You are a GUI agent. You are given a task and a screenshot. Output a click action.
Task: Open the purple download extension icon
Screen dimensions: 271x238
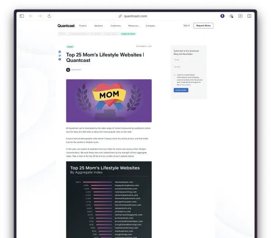click(x=222, y=16)
